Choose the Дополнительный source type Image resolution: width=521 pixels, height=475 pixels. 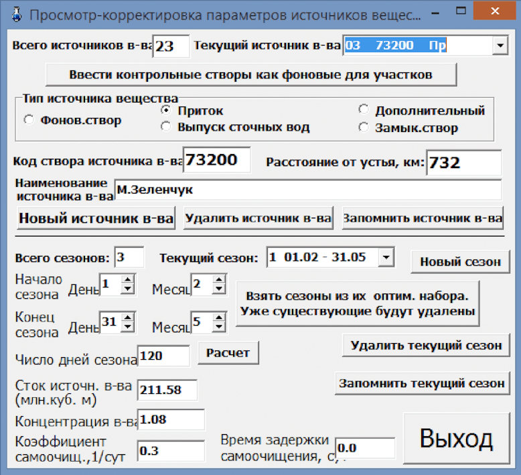click(x=364, y=110)
